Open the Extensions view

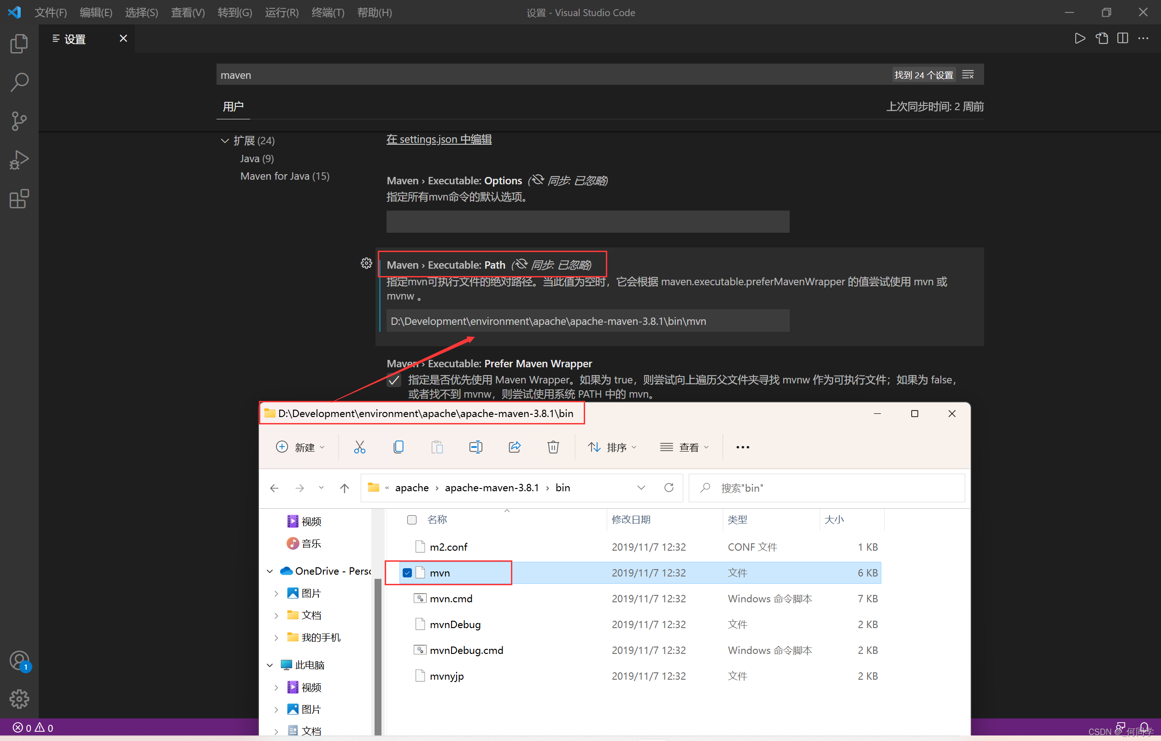click(19, 199)
